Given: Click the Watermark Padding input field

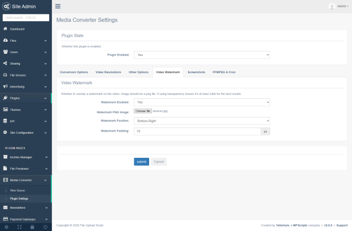Looking at the screenshot, I should 197,131.
